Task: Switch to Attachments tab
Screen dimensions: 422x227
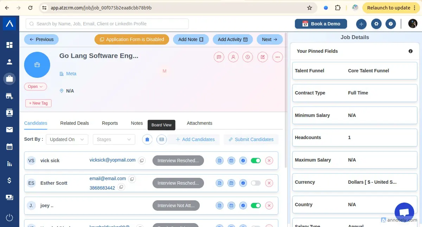Action: coord(199,123)
